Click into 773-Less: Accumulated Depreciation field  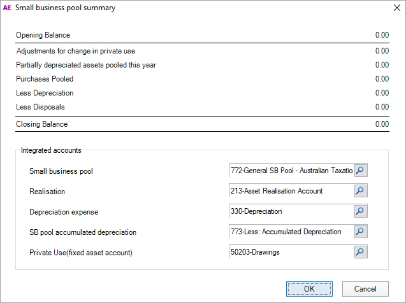click(291, 232)
